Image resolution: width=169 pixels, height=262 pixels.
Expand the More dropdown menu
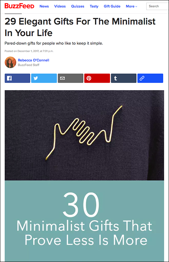click(x=131, y=6)
